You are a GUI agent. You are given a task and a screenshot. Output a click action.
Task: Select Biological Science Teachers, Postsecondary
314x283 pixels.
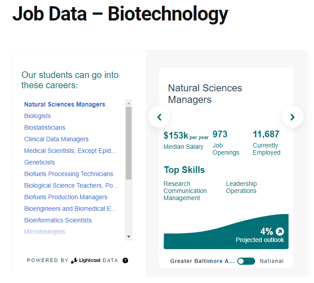71,185
